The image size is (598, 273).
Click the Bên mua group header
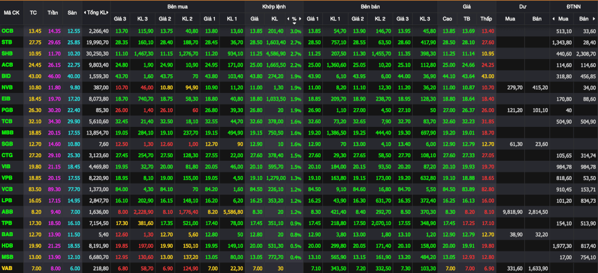click(x=178, y=7)
